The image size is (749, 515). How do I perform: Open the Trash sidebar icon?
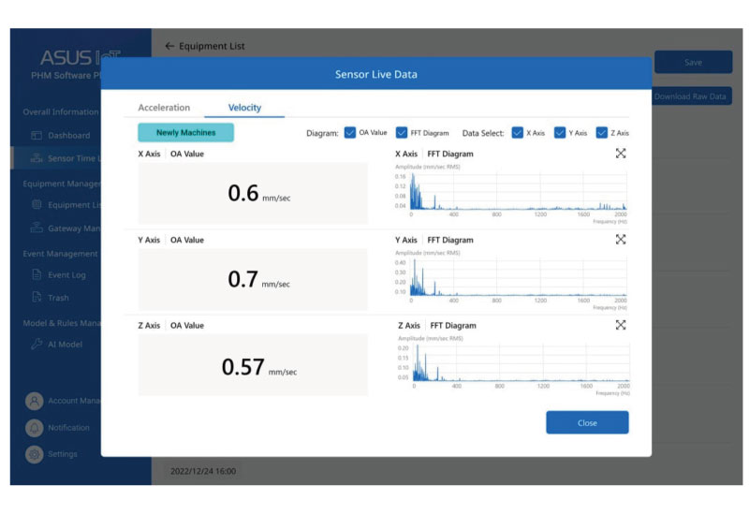[x=37, y=298]
